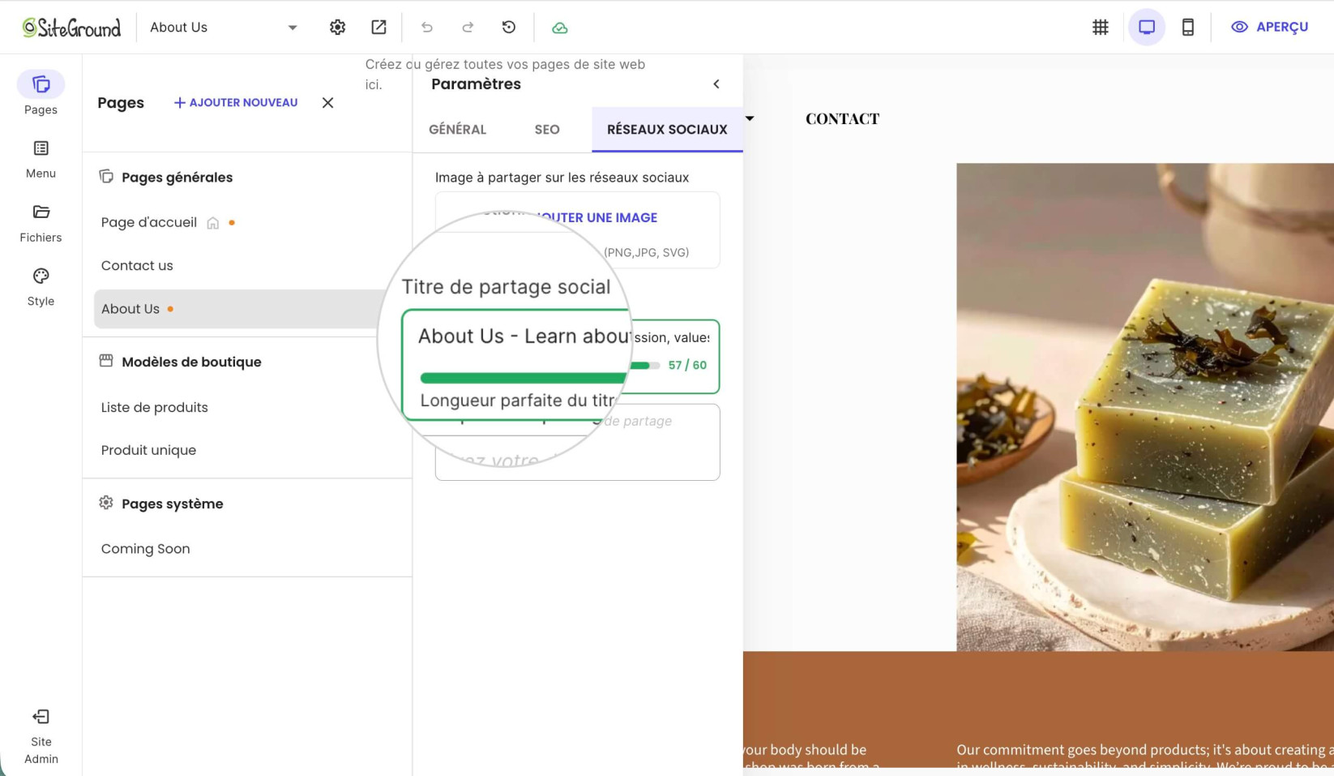
Task: Click the redo arrow
Action: point(468,28)
